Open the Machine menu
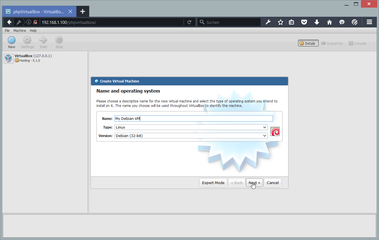Viewport: 379px width, 240px height. (20, 30)
